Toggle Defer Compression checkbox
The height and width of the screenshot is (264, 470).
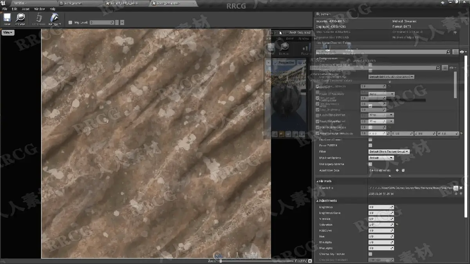(371, 71)
